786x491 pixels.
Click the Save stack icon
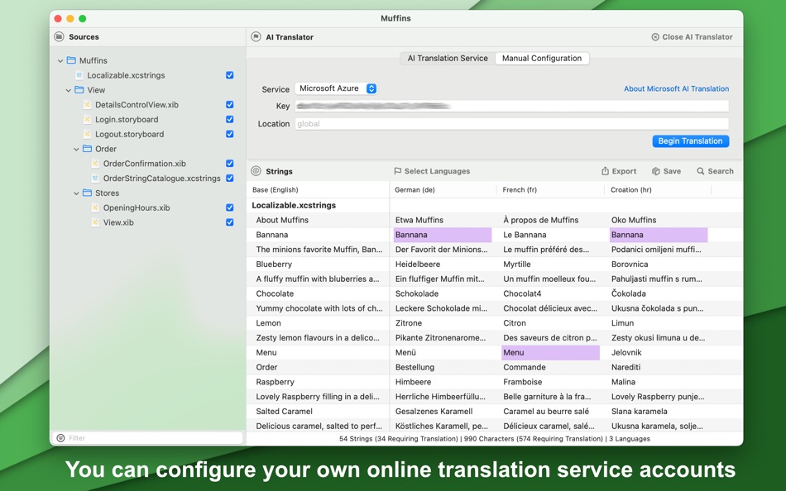tap(655, 171)
